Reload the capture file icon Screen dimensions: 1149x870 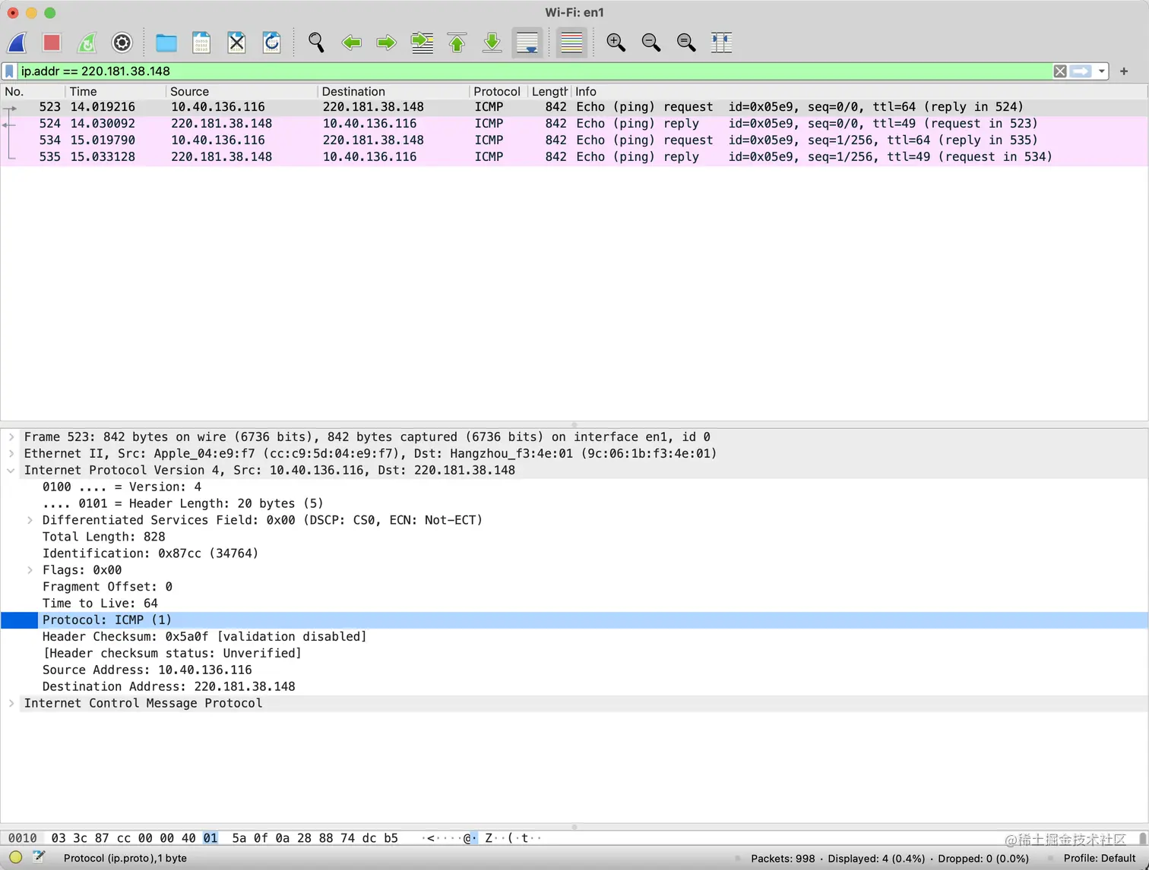point(271,43)
